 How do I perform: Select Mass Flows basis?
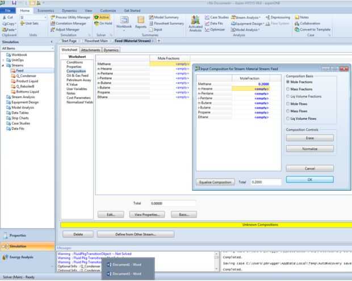(x=296, y=111)
